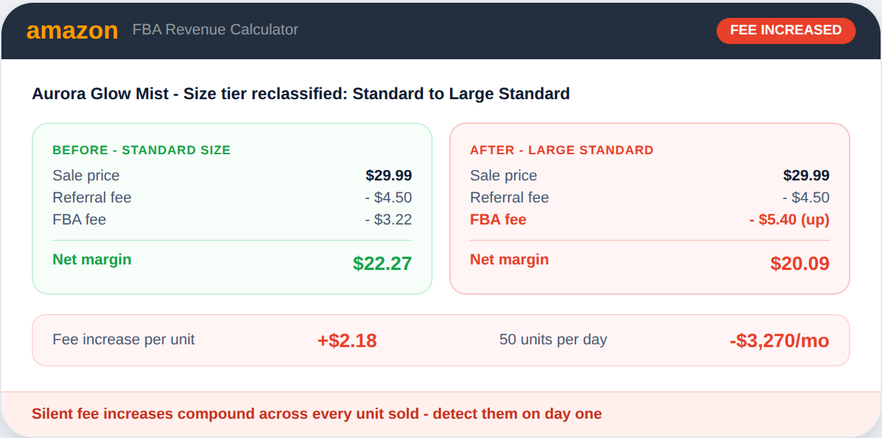Click the Sale price in the After card
Screen dimensions: 882x438
504,176
